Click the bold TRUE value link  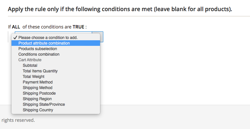[x=78, y=27]
